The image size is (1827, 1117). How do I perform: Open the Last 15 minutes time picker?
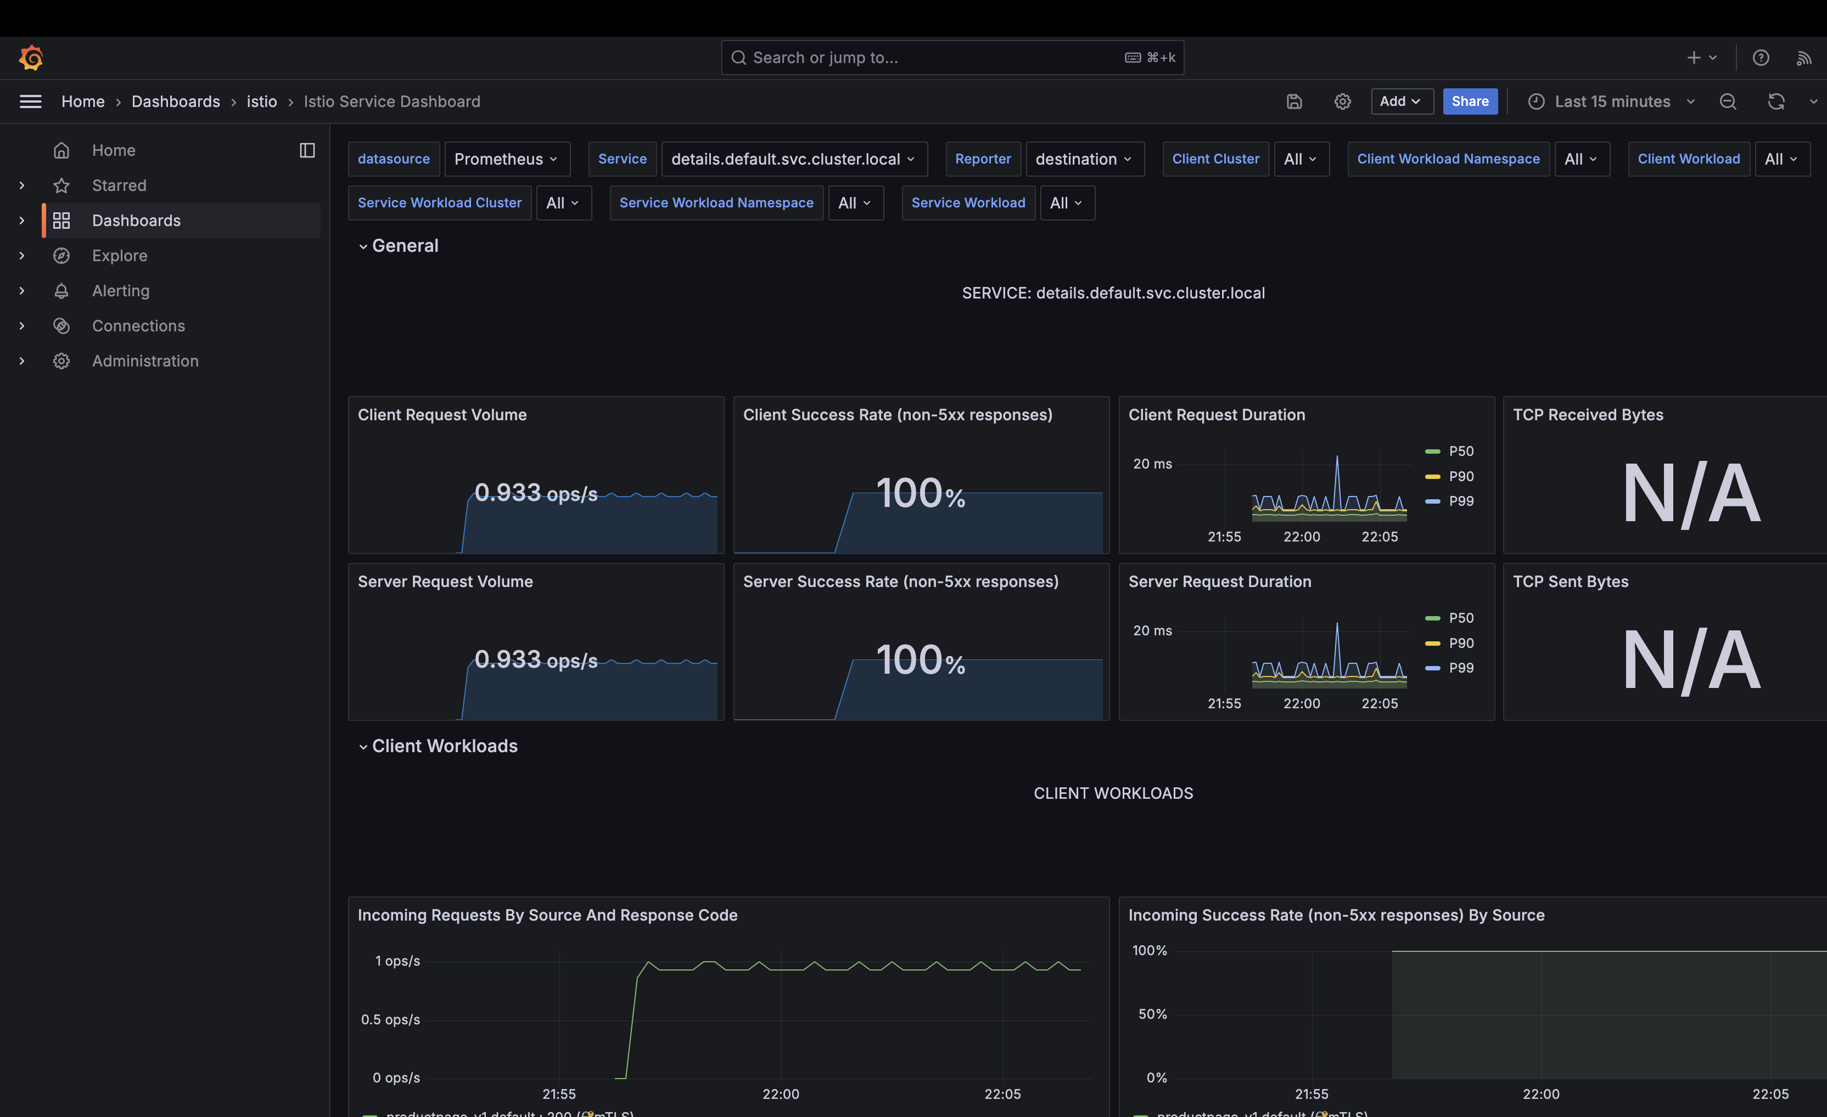pos(1612,101)
